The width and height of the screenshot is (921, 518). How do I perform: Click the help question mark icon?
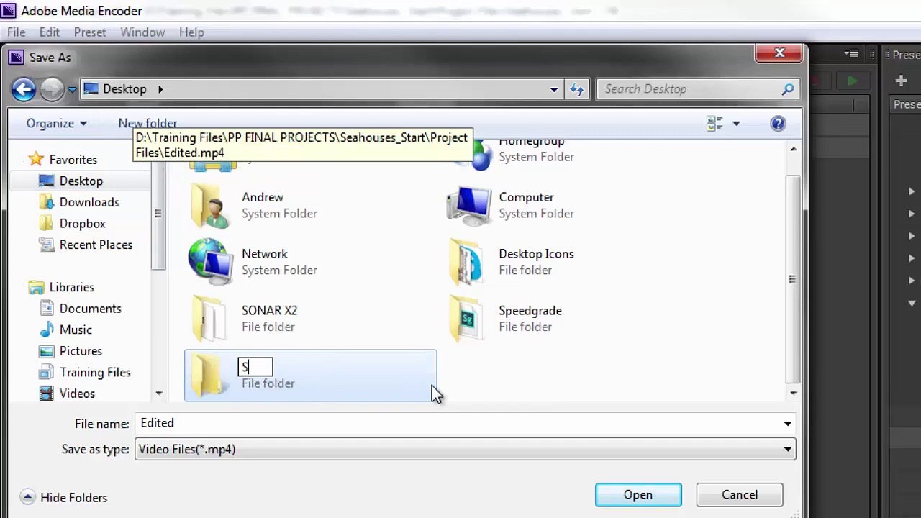pyautogui.click(x=778, y=124)
